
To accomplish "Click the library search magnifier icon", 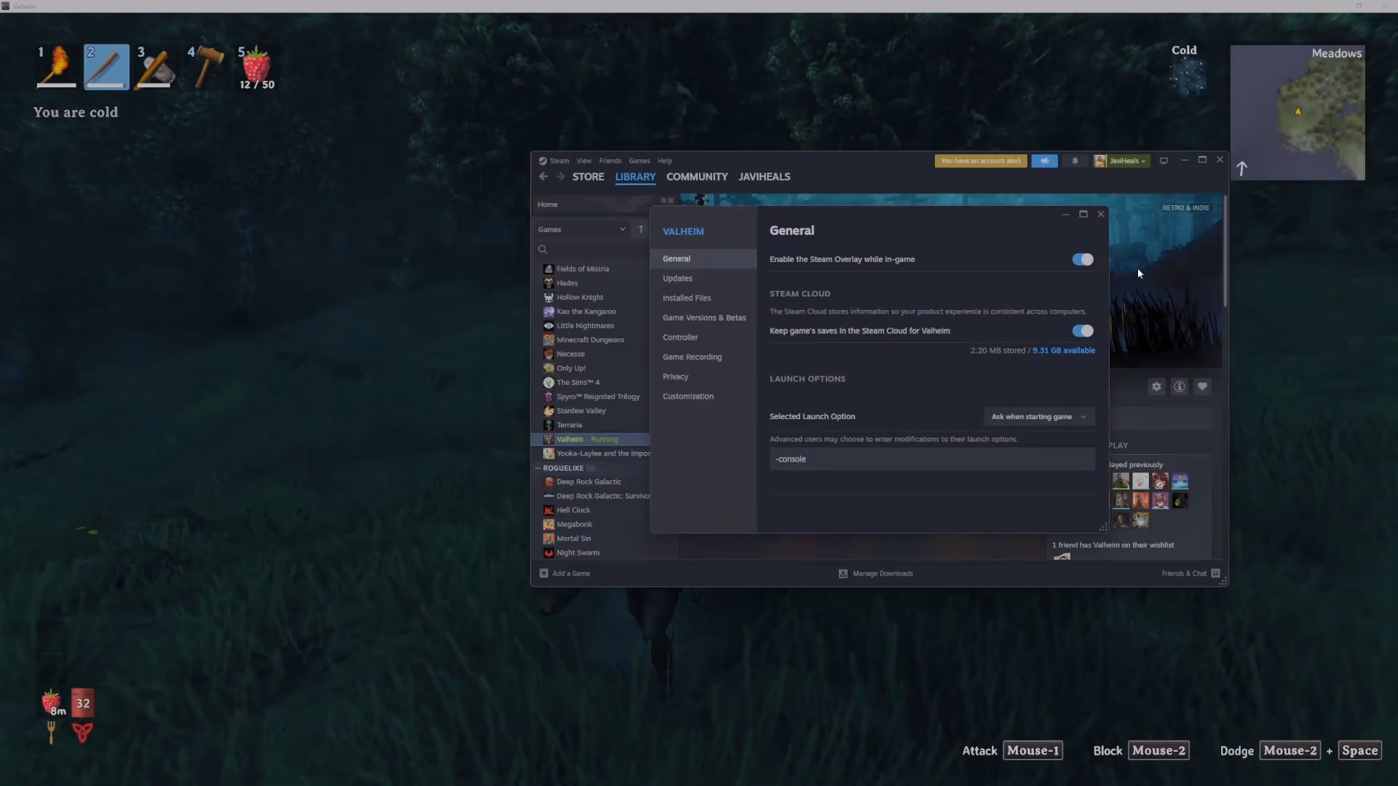I will click(x=542, y=250).
